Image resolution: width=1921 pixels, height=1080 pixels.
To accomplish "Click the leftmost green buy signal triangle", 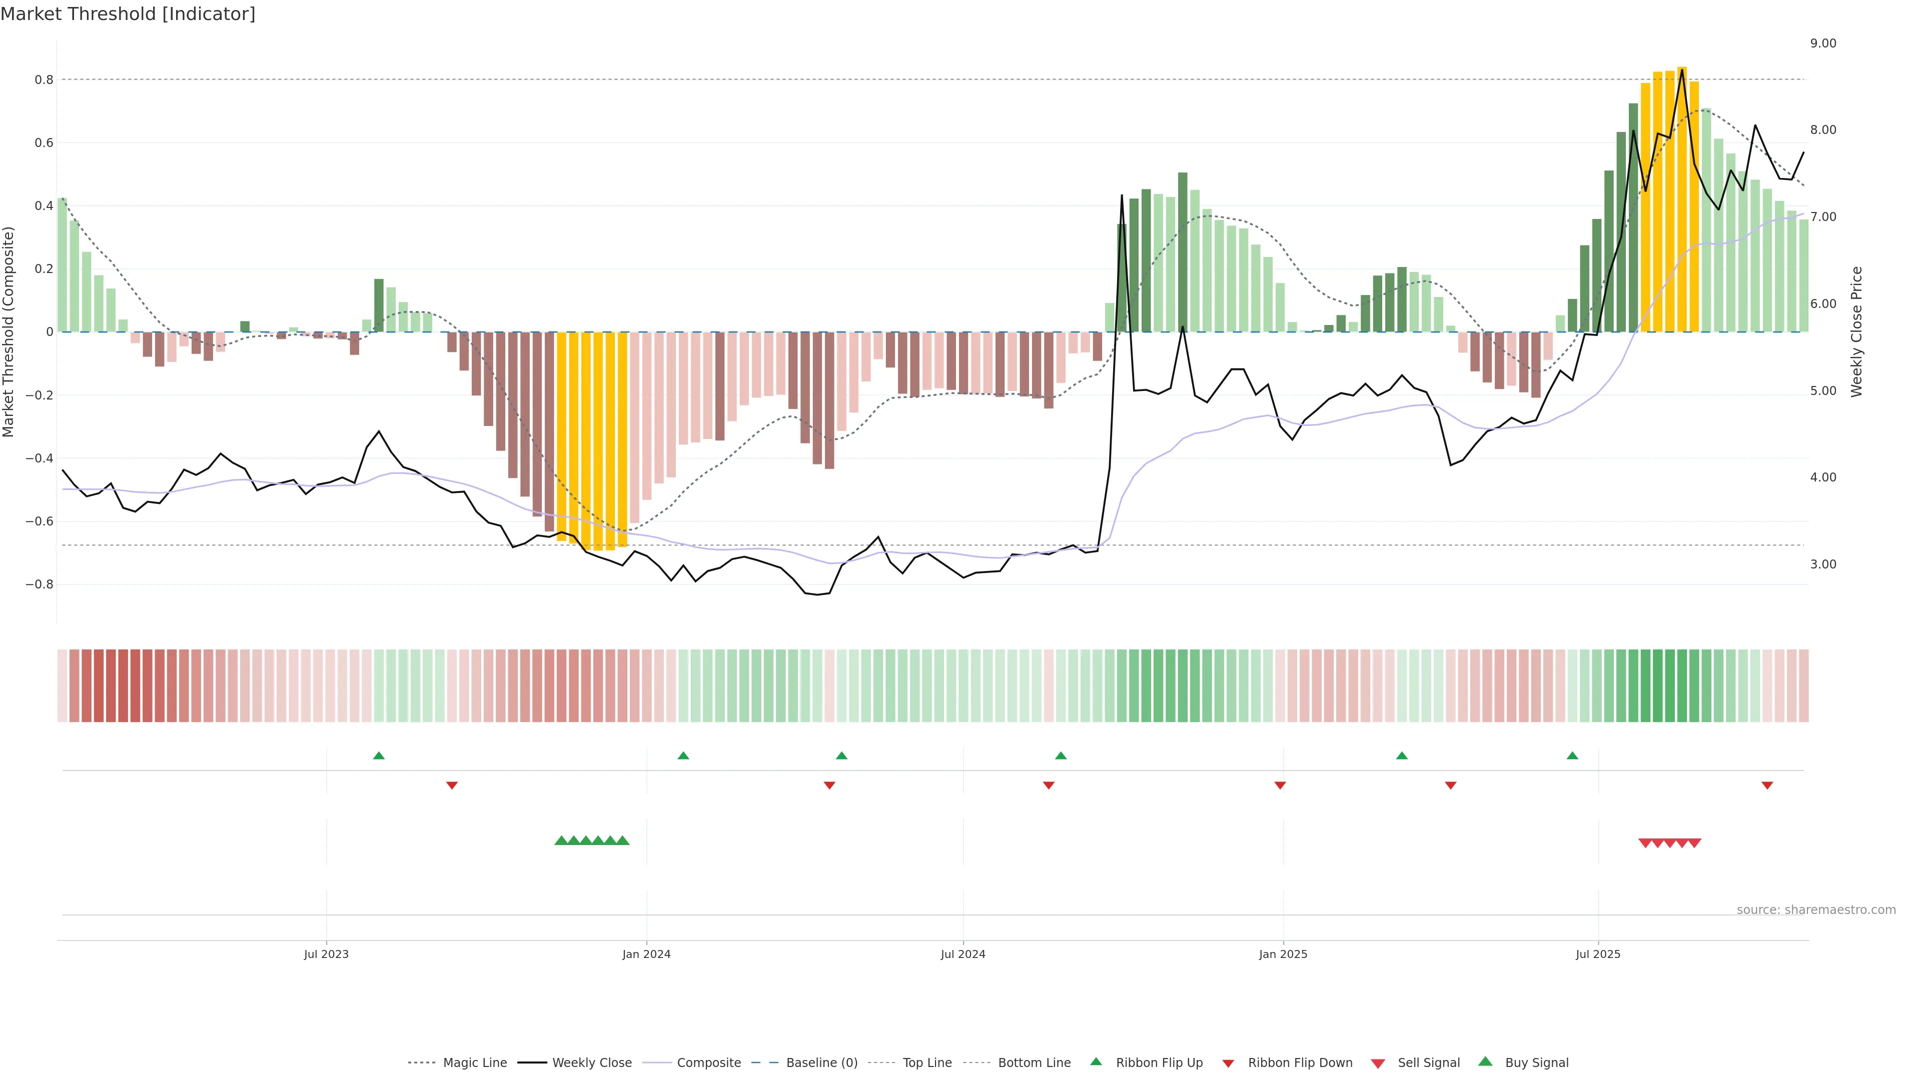I will coord(561,840).
